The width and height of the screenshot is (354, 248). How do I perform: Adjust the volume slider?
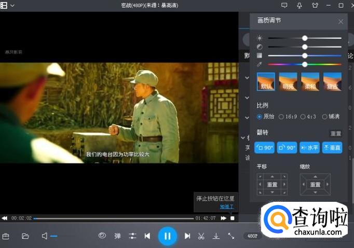[54, 236]
